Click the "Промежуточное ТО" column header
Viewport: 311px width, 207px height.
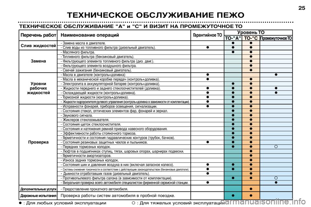click(x=276, y=38)
